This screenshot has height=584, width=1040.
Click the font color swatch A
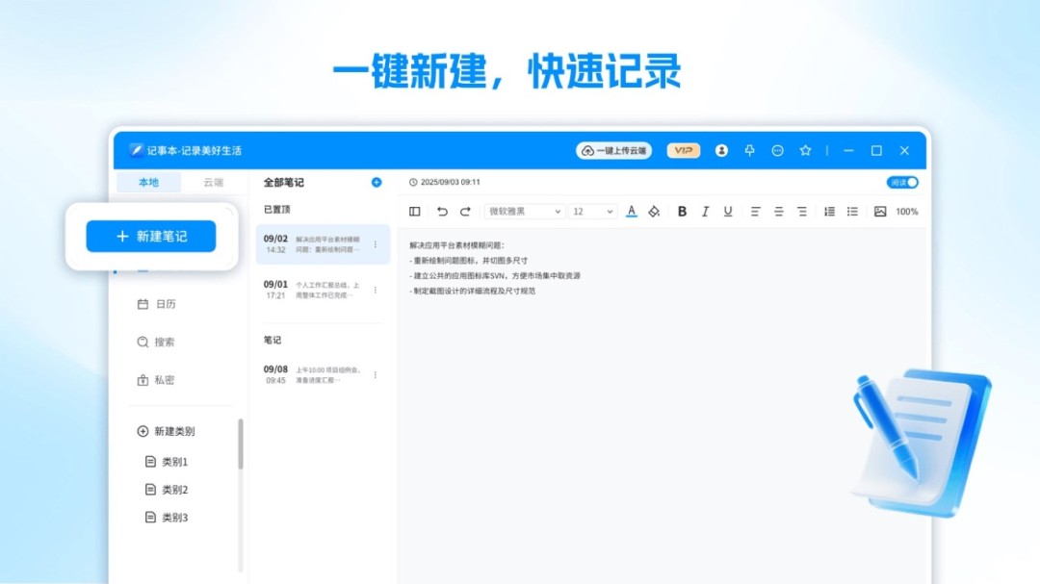pyautogui.click(x=632, y=212)
